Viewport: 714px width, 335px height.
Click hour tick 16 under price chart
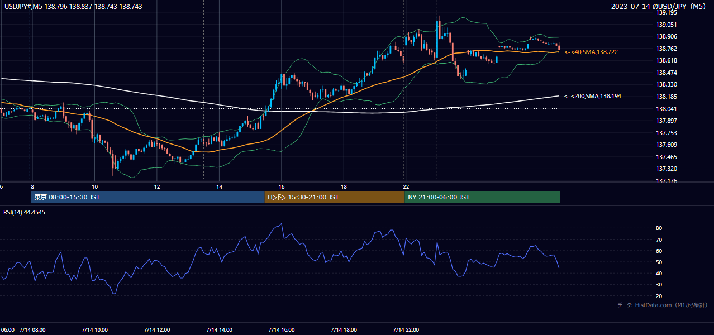[282, 187]
